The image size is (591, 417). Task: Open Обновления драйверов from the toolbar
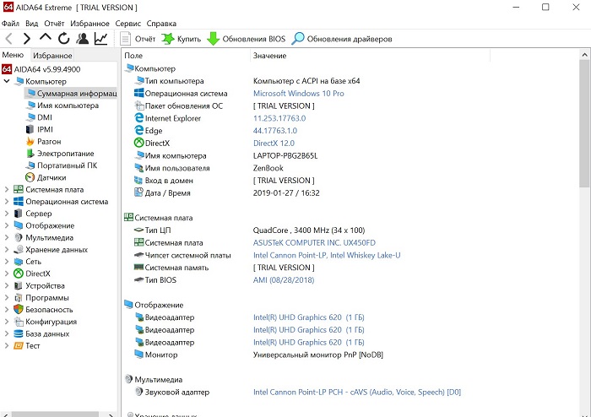tap(342, 39)
